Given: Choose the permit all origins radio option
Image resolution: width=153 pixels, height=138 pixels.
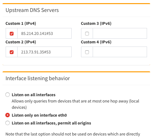Looking at the screenshot, I should 8,123.
